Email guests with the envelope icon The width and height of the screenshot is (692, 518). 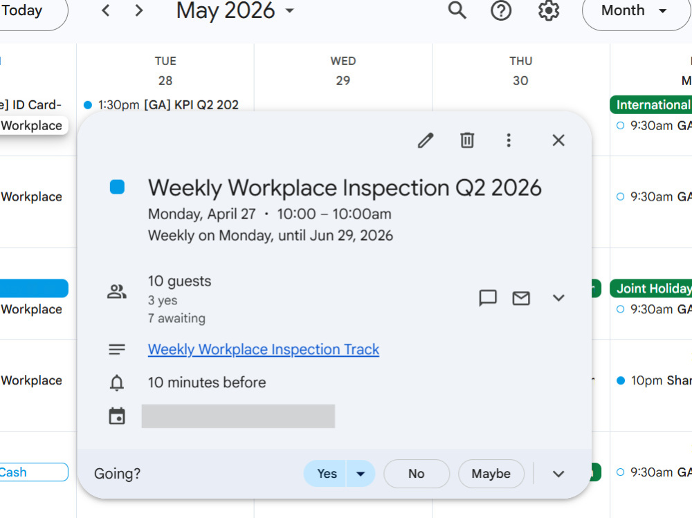click(521, 298)
